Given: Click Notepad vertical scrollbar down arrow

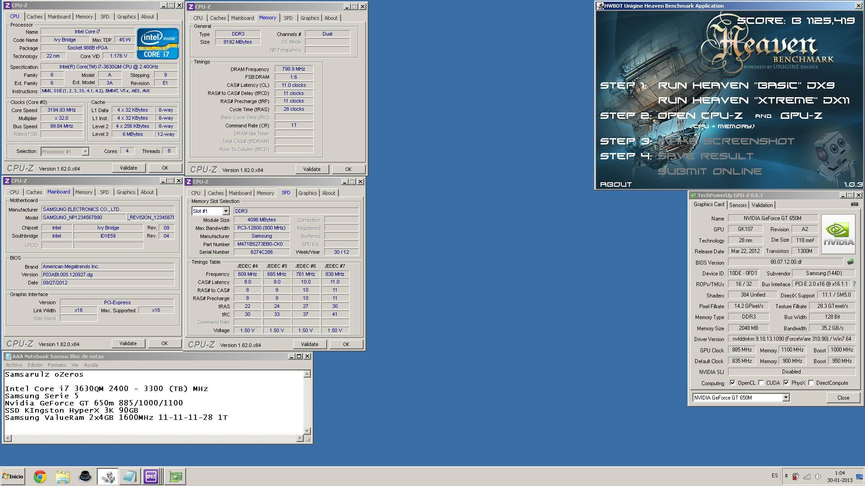Looking at the screenshot, I should pos(307,431).
